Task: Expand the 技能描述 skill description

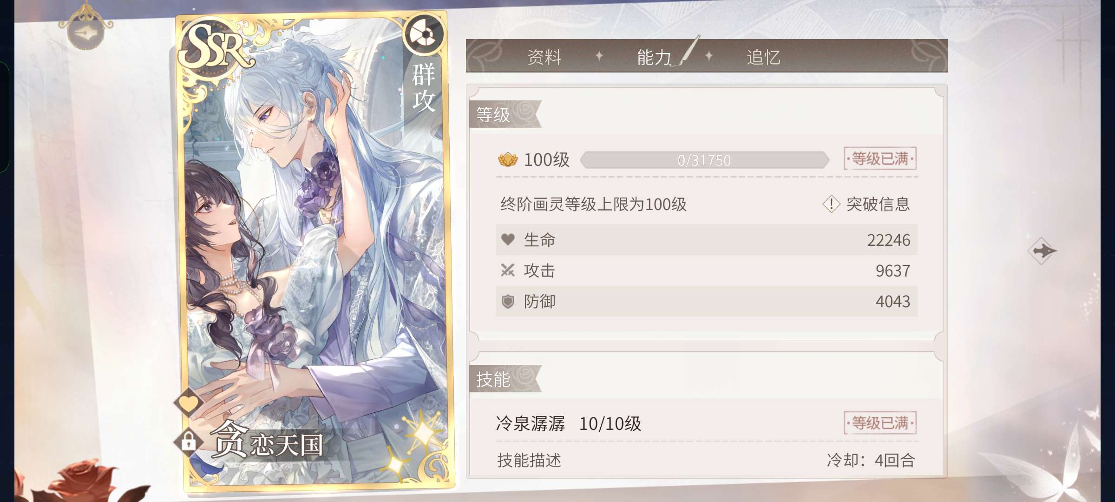Action: point(529,460)
